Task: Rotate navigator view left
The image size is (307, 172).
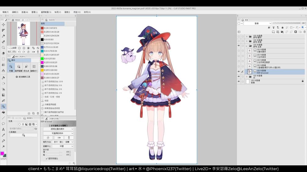Action: pyautogui.click(x=19, y=52)
